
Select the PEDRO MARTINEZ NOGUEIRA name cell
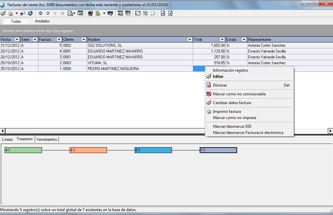click(140, 69)
